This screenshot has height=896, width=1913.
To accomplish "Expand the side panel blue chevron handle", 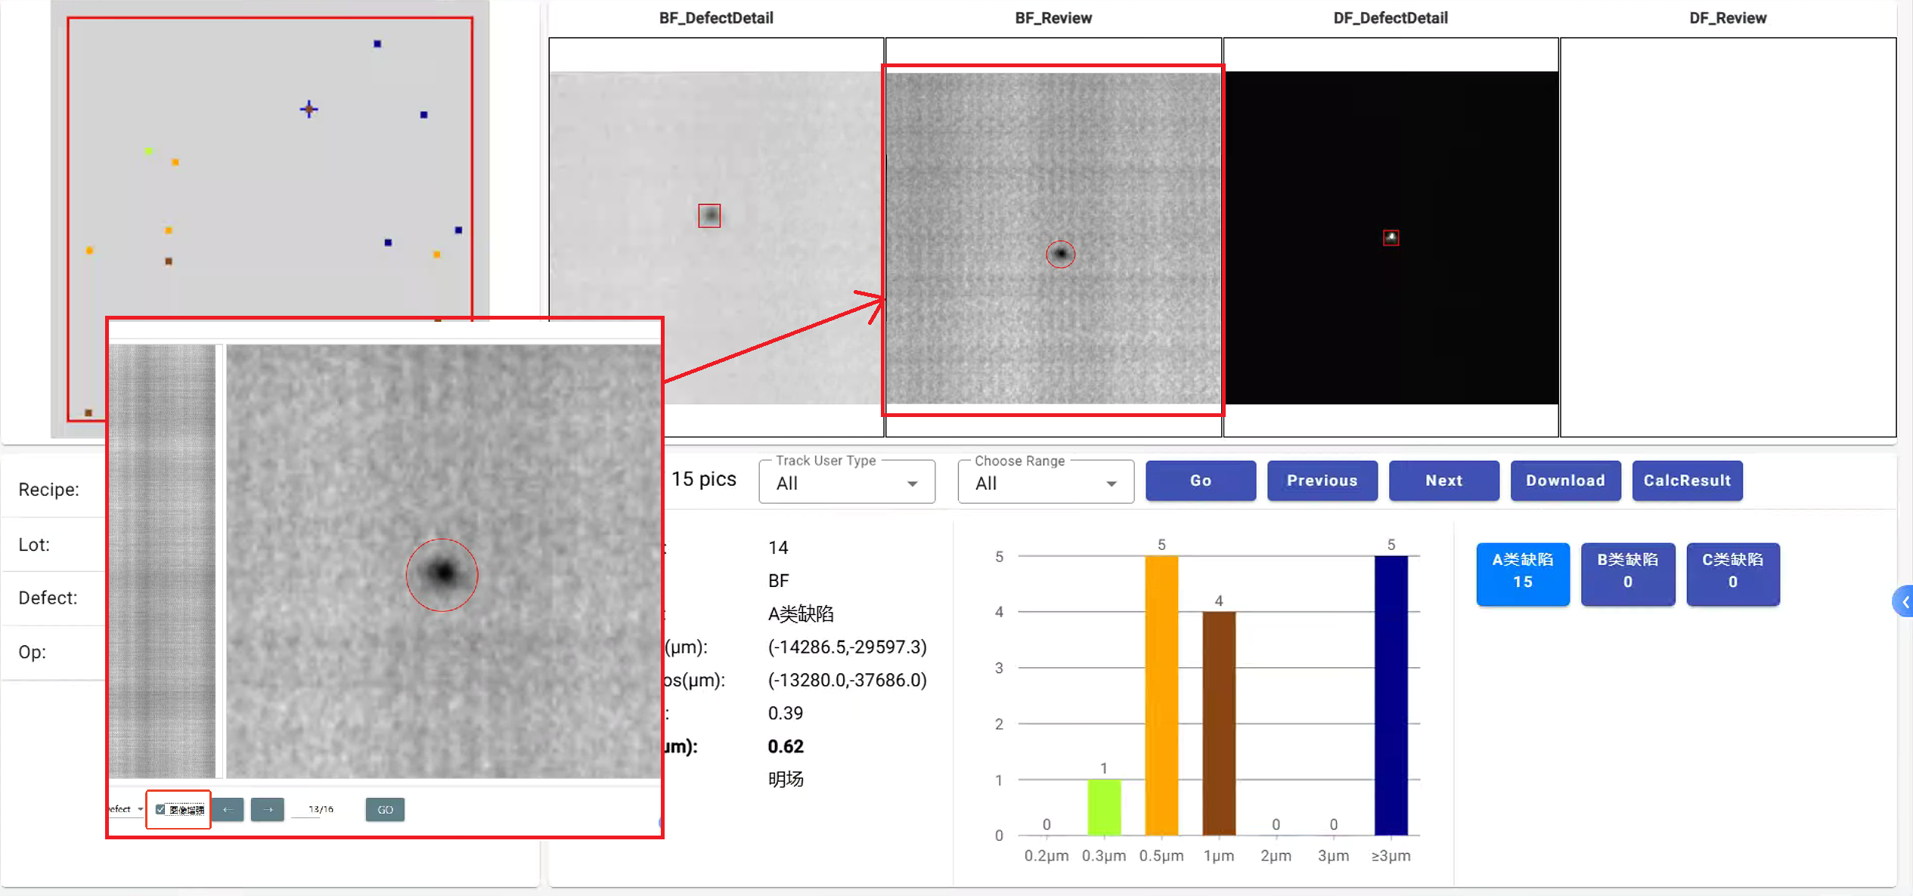I will coord(1905,601).
